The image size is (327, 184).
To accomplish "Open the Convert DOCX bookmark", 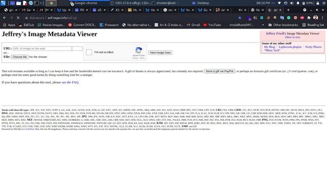I will tap(82, 25).
